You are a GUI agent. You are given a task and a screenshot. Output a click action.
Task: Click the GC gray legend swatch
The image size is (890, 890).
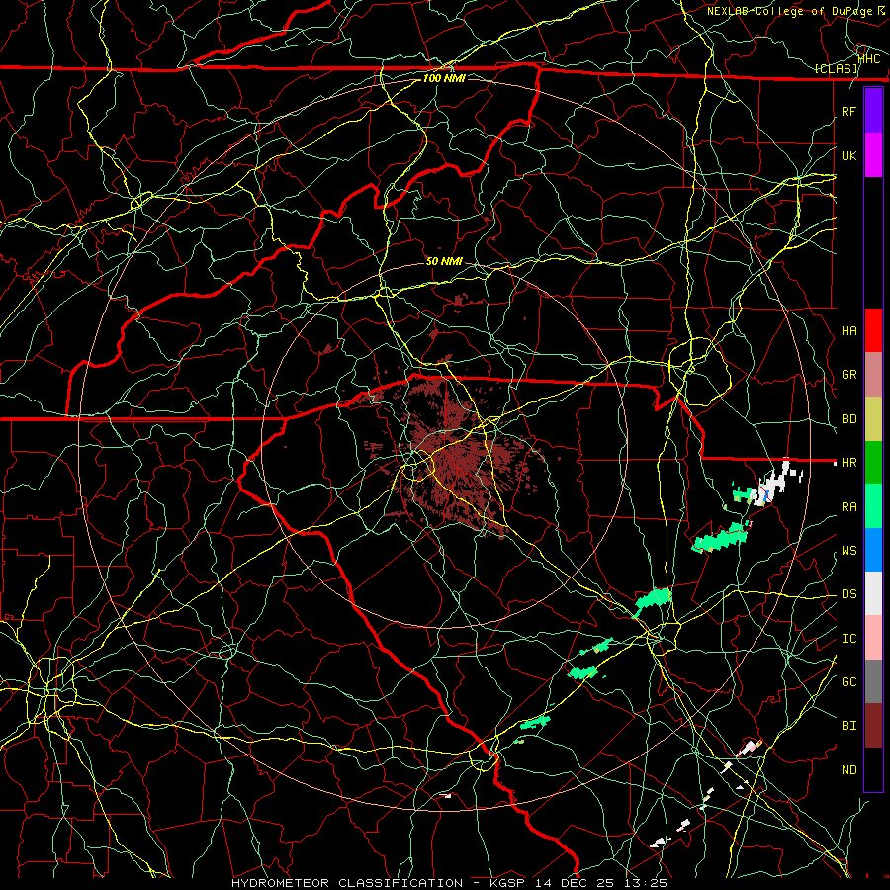873,681
